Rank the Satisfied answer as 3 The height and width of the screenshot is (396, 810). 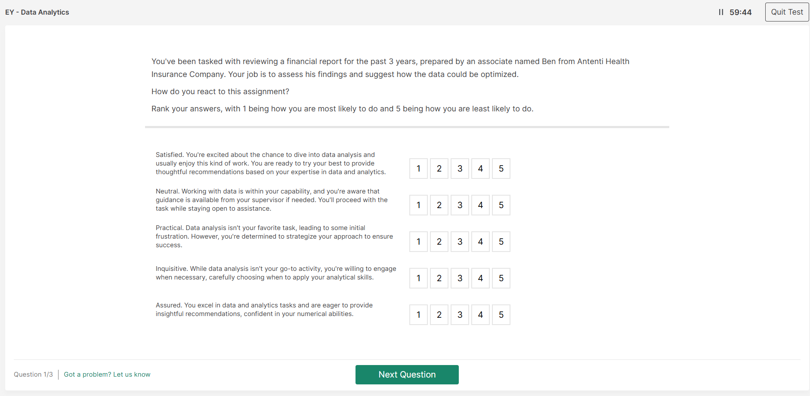tap(460, 169)
